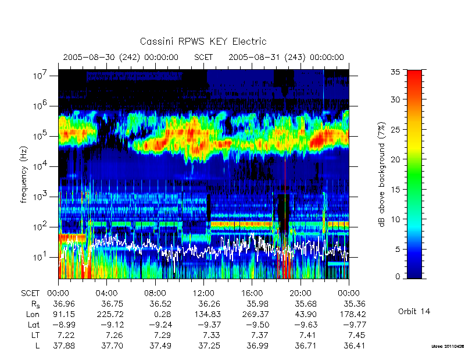Click the Lat value "-8.99"

coord(64,325)
